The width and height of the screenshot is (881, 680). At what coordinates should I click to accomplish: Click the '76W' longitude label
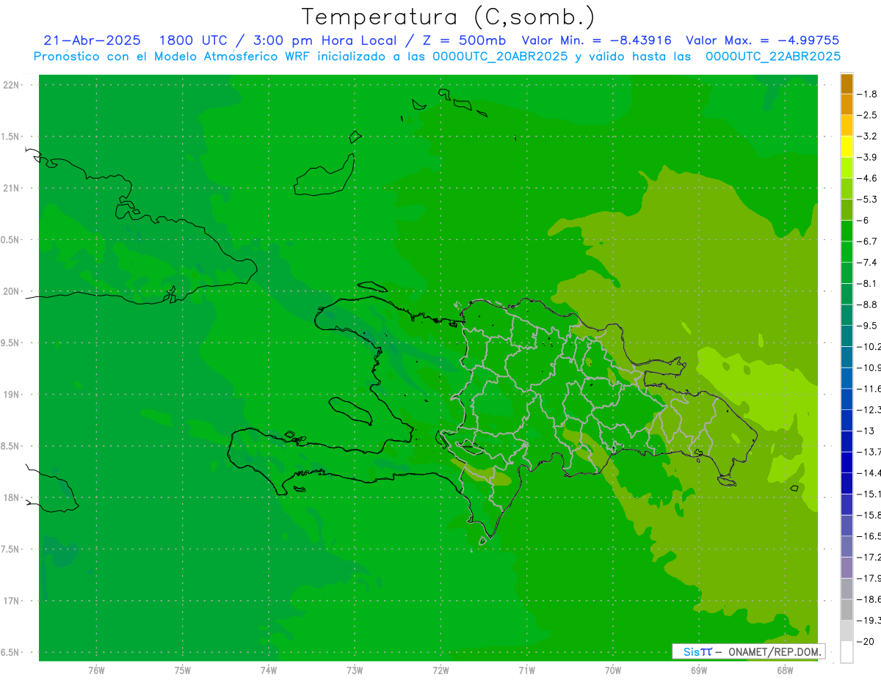[96, 670]
